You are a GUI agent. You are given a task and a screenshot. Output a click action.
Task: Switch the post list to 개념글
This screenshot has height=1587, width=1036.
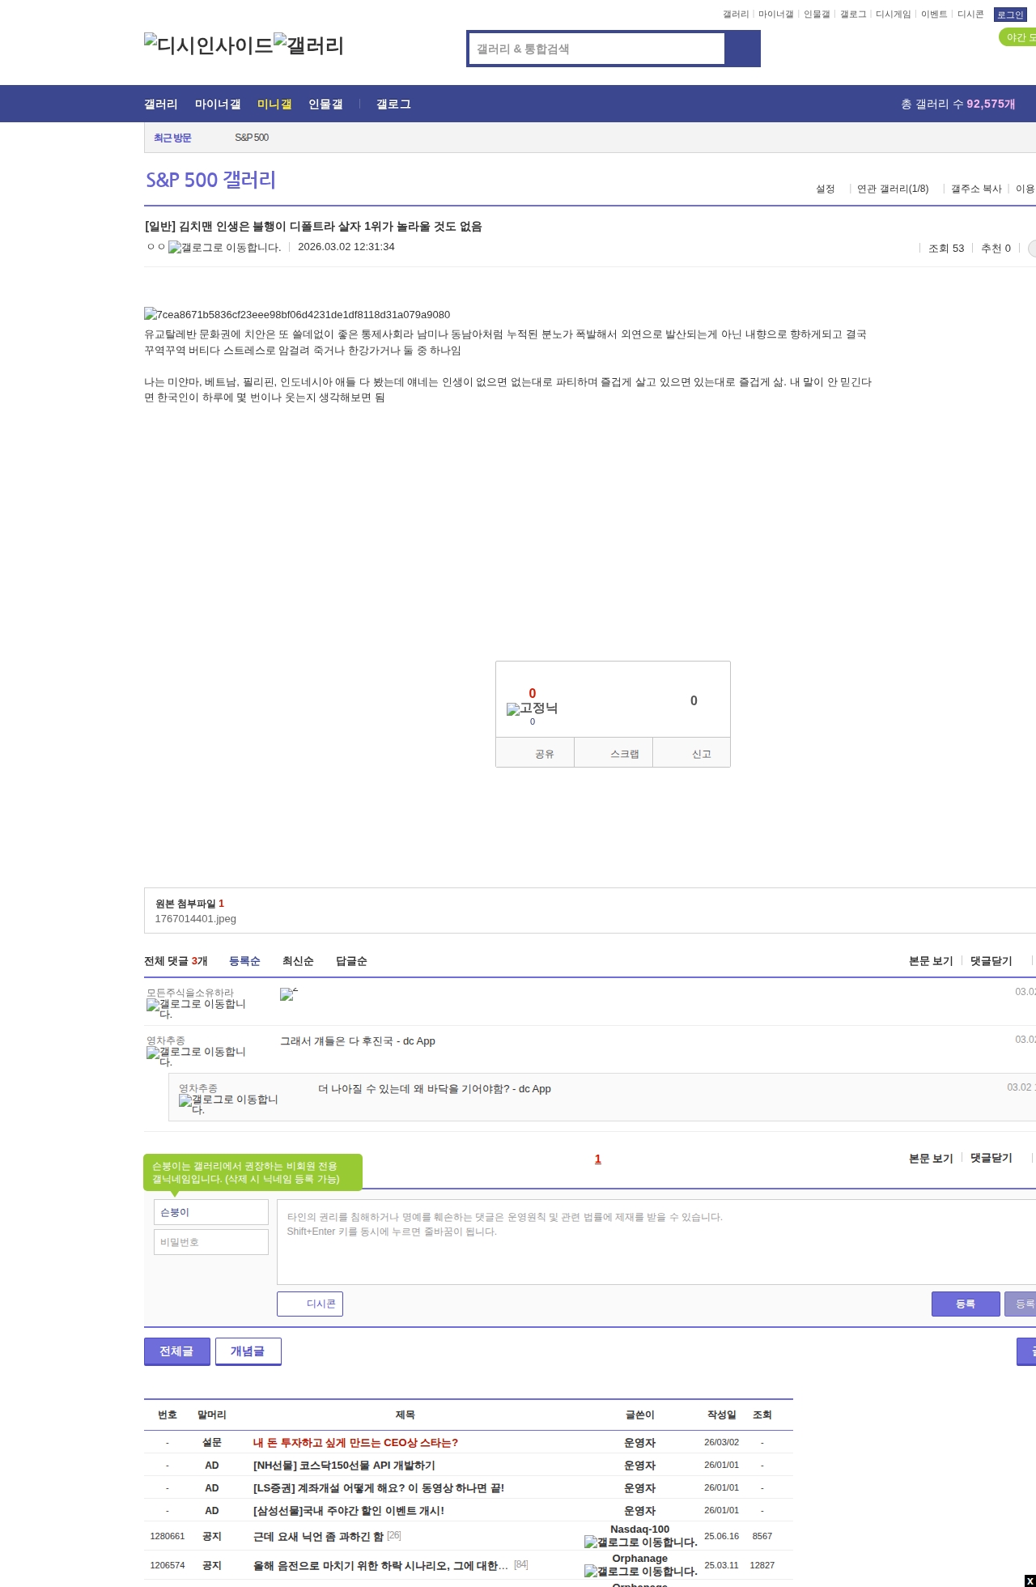248,1351
